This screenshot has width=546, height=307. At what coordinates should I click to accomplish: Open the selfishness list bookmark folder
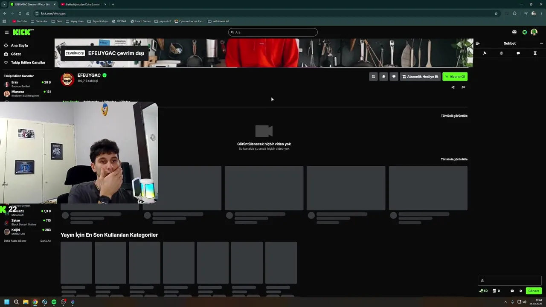[218, 21]
